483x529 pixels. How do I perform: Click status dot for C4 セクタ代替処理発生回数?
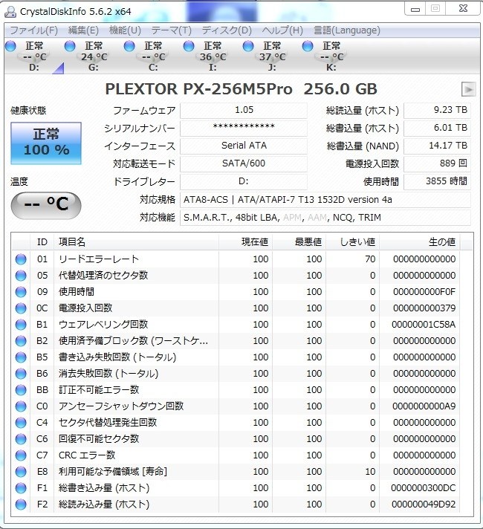coord(21,423)
